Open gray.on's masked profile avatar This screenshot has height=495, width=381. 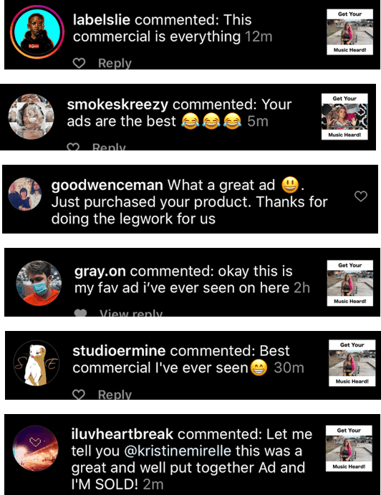[39, 283]
